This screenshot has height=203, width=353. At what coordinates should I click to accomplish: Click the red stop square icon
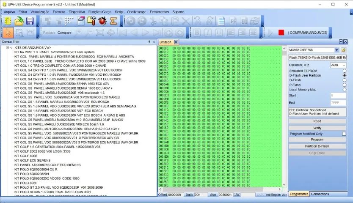pyautogui.click(x=281, y=33)
